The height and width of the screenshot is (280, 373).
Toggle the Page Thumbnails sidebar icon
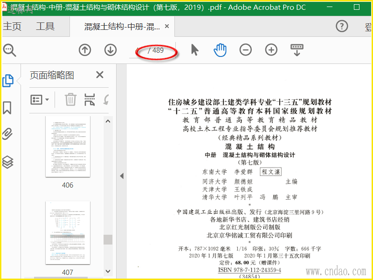(x=8, y=81)
